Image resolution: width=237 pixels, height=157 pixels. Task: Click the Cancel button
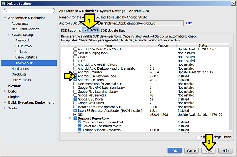[192, 151]
